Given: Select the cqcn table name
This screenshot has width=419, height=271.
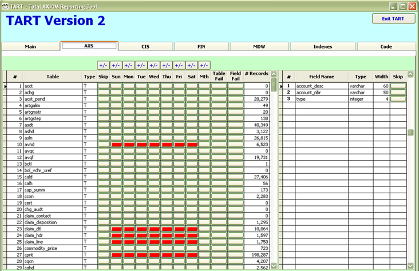Looking at the screenshot, I should (29, 261).
